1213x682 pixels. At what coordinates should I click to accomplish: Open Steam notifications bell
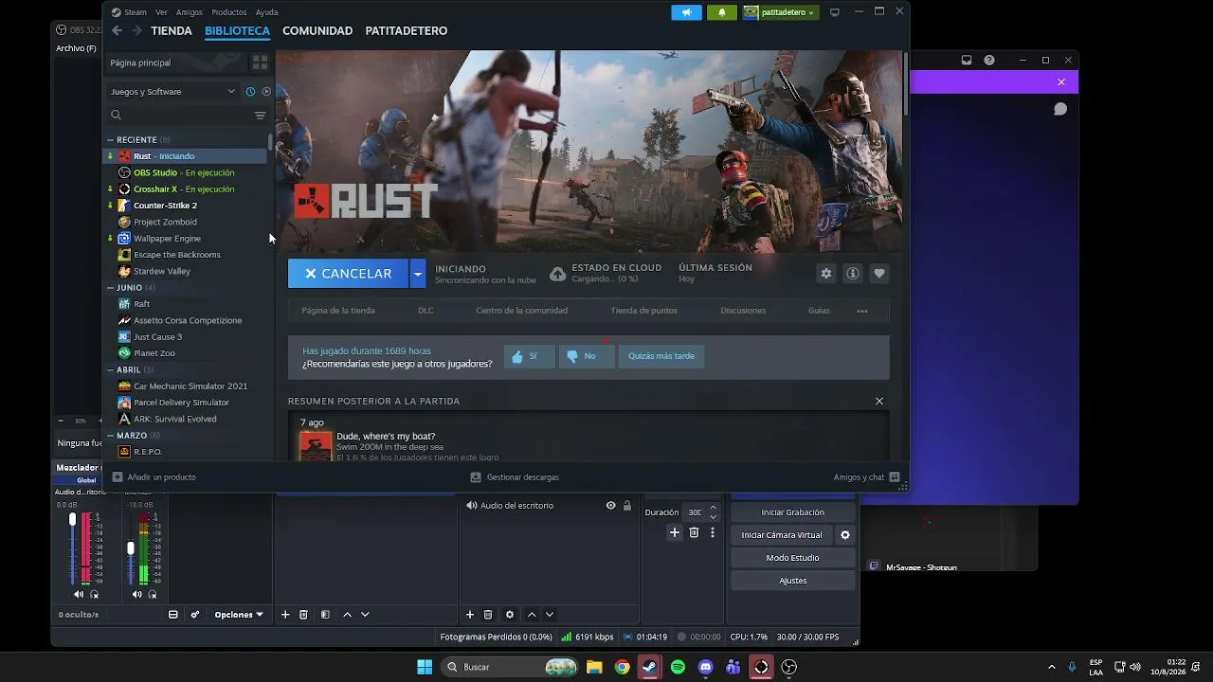(721, 12)
